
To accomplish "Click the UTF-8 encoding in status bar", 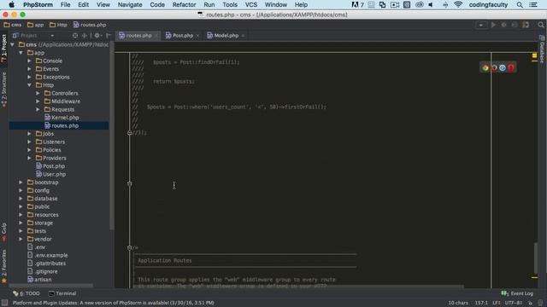I will [513, 303].
